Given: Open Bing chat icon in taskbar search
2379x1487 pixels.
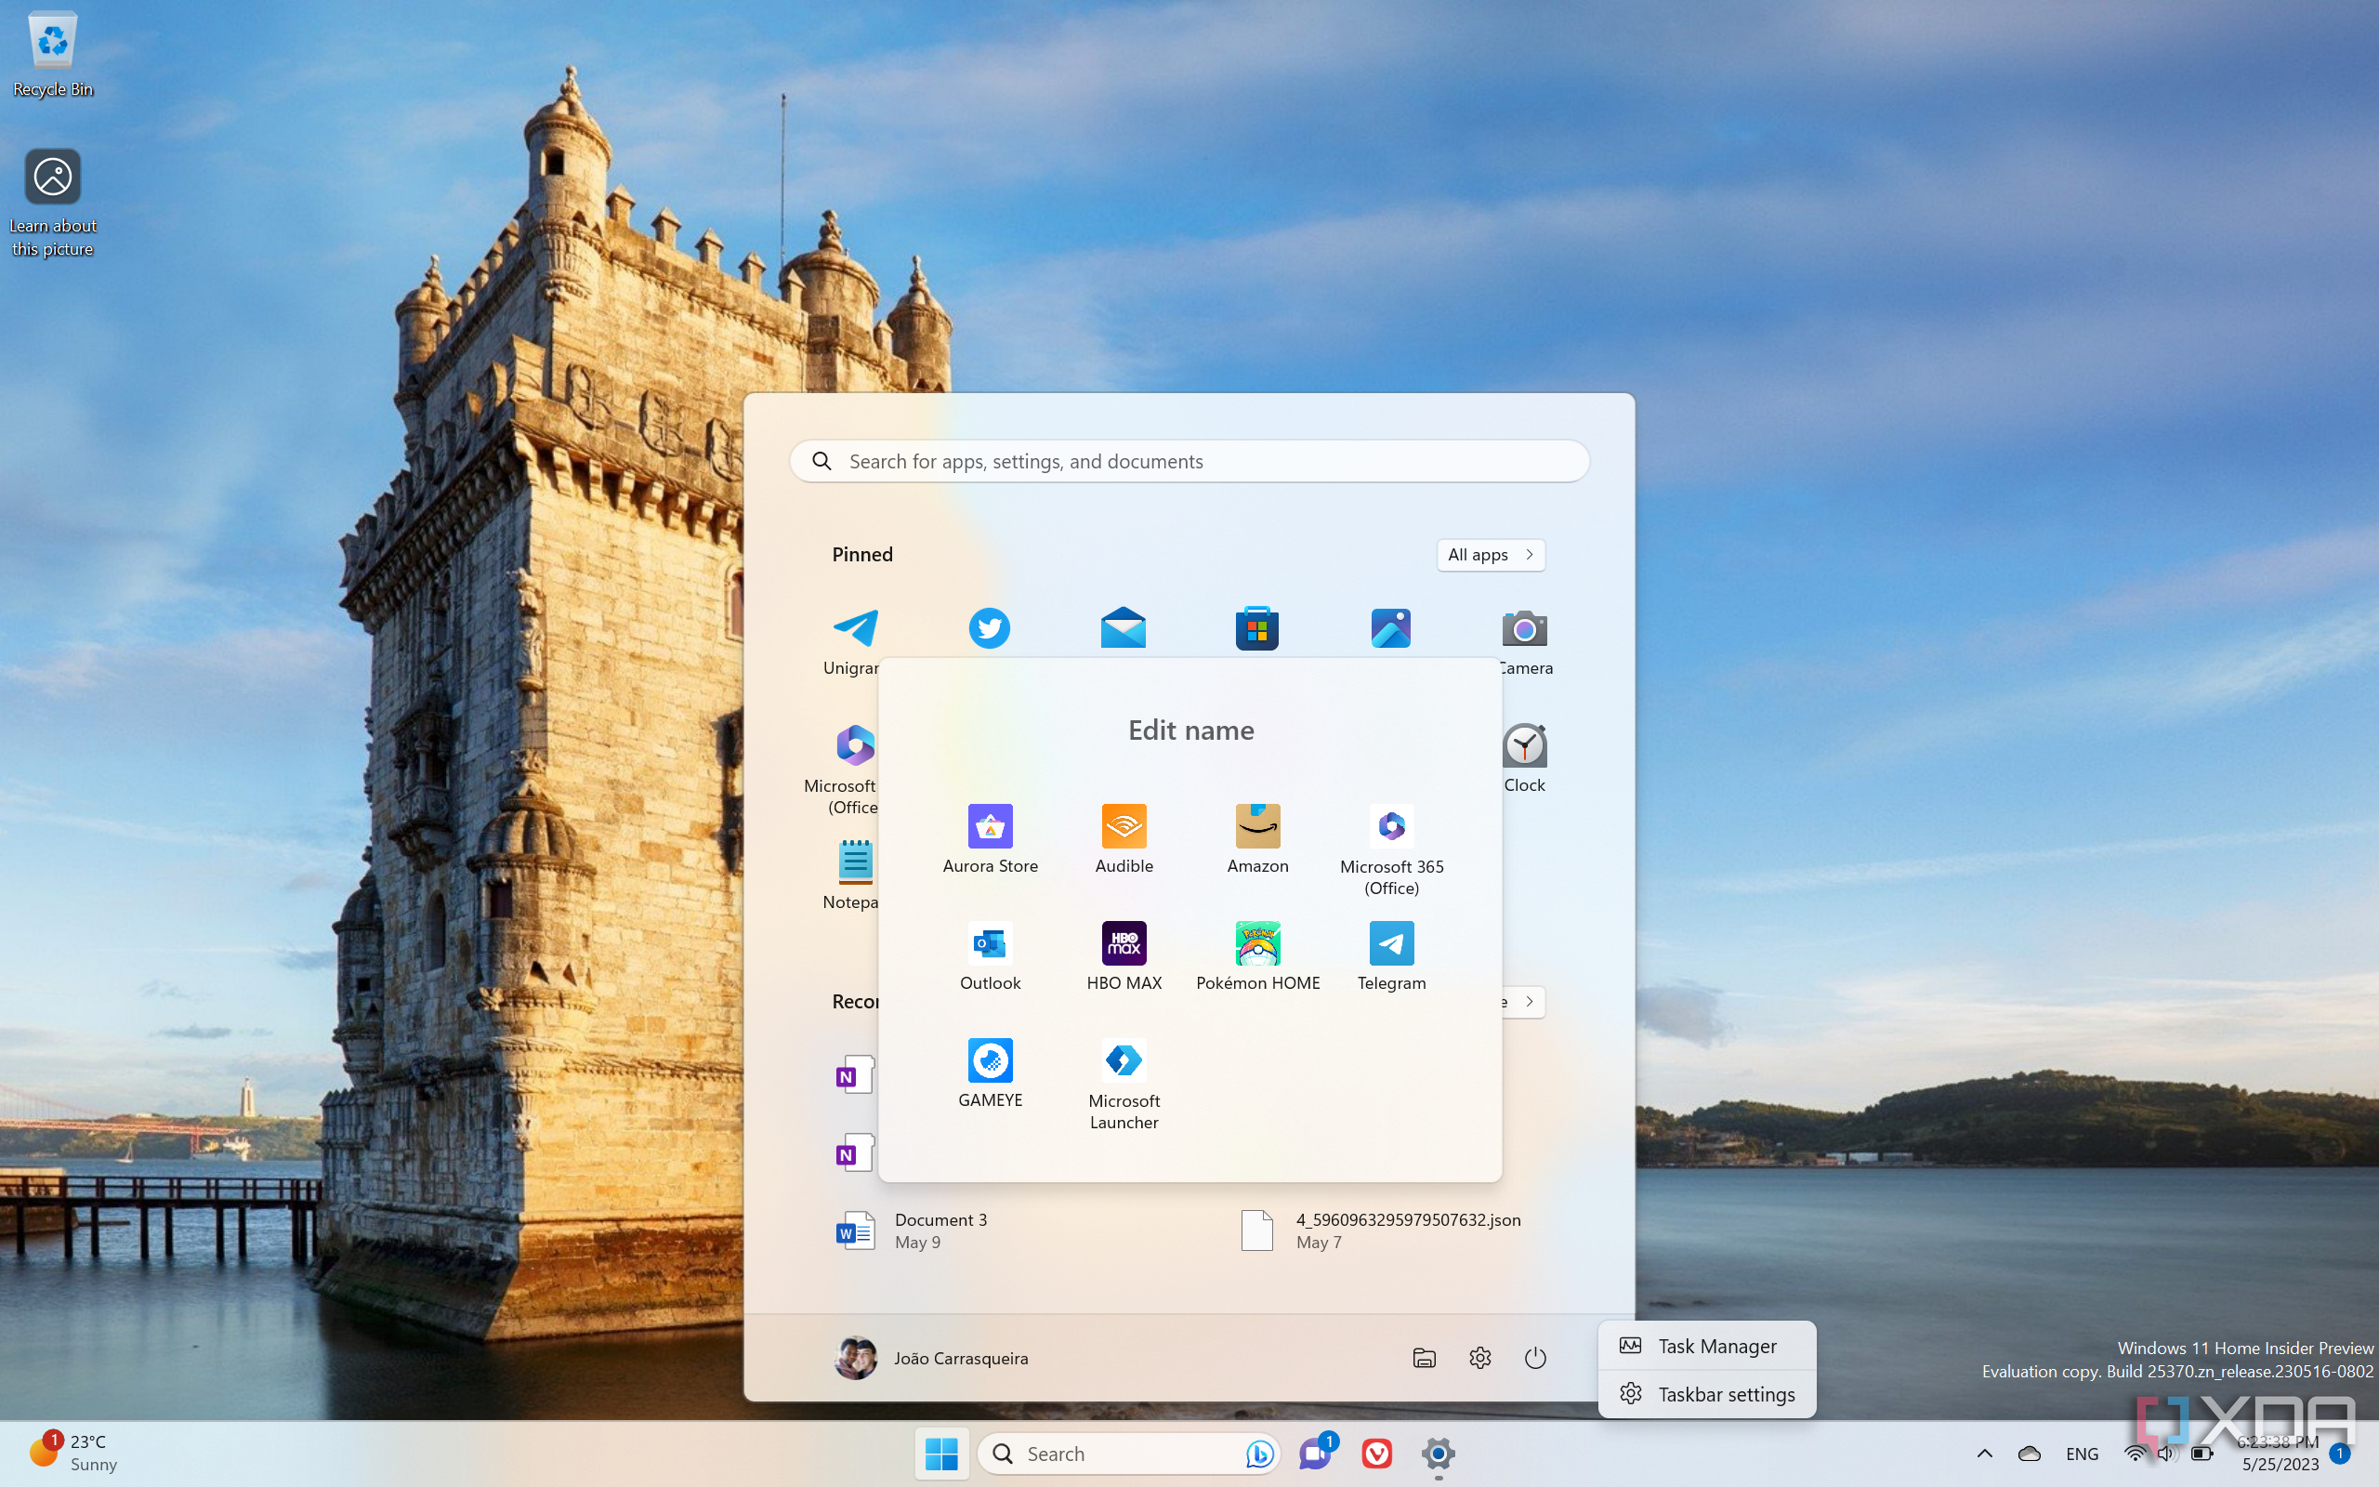Looking at the screenshot, I should (x=1259, y=1453).
